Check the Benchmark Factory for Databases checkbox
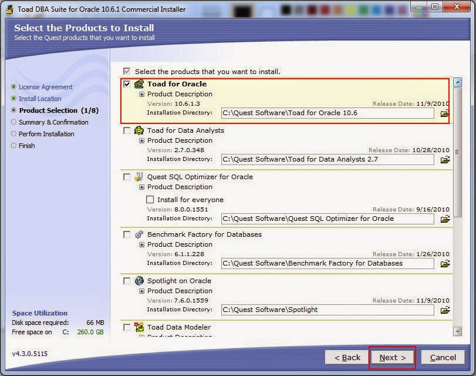 (x=127, y=234)
